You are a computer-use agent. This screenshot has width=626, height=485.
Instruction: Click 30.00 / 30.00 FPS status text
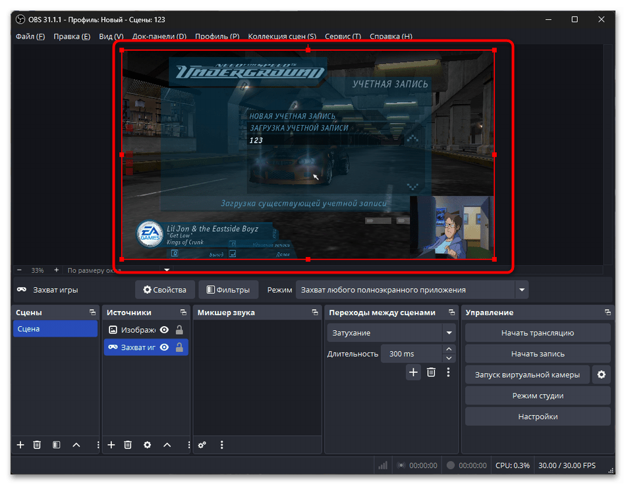click(x=567, y=465)
